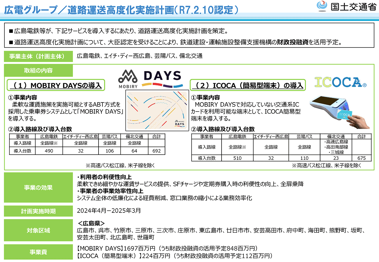
Task: Click the 510 cell in ICOCA table
Action: (238, 158)
